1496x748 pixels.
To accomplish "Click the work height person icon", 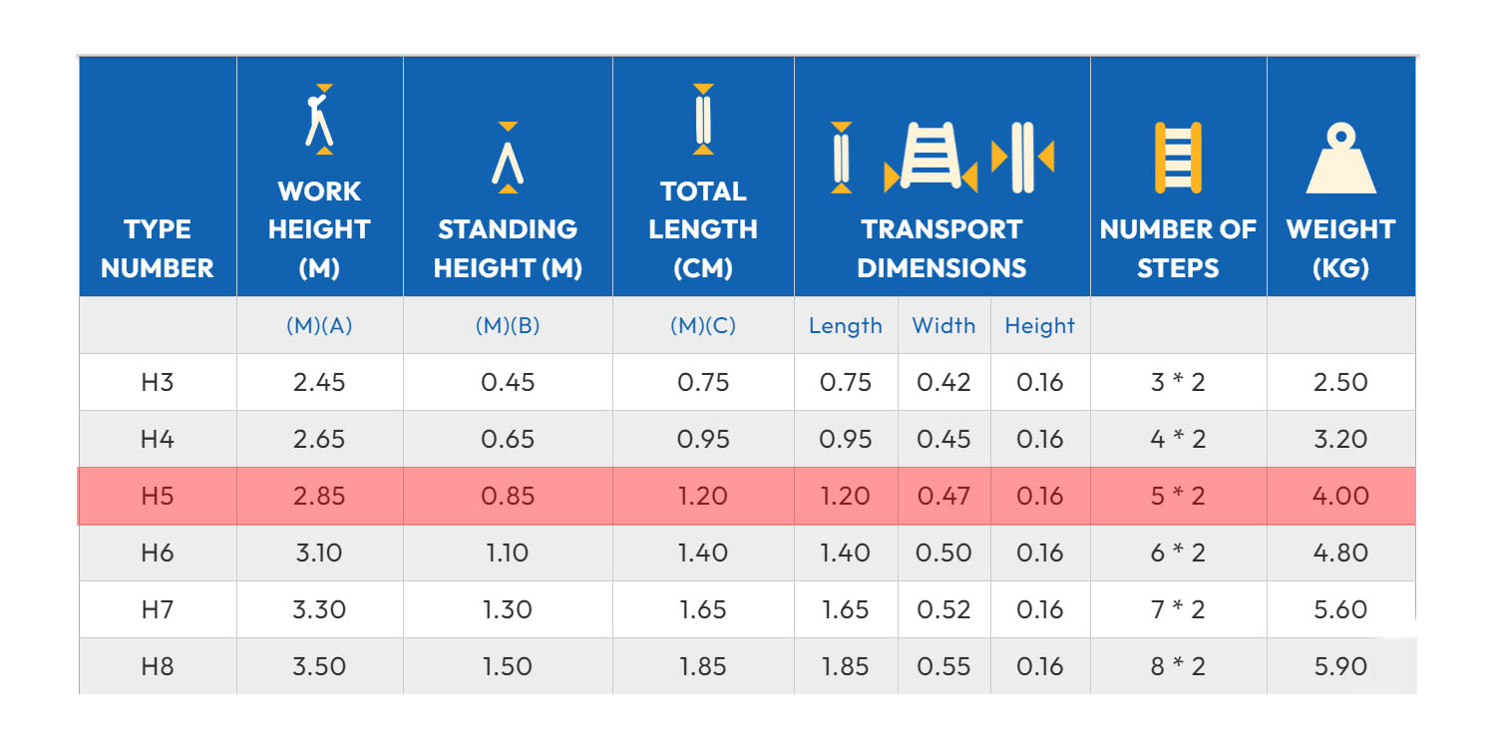I will click(x=319, y=120).
